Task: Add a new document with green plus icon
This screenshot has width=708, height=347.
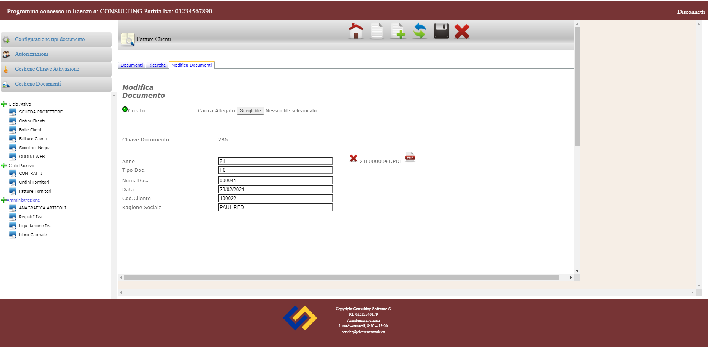Action: pos(398,31)
